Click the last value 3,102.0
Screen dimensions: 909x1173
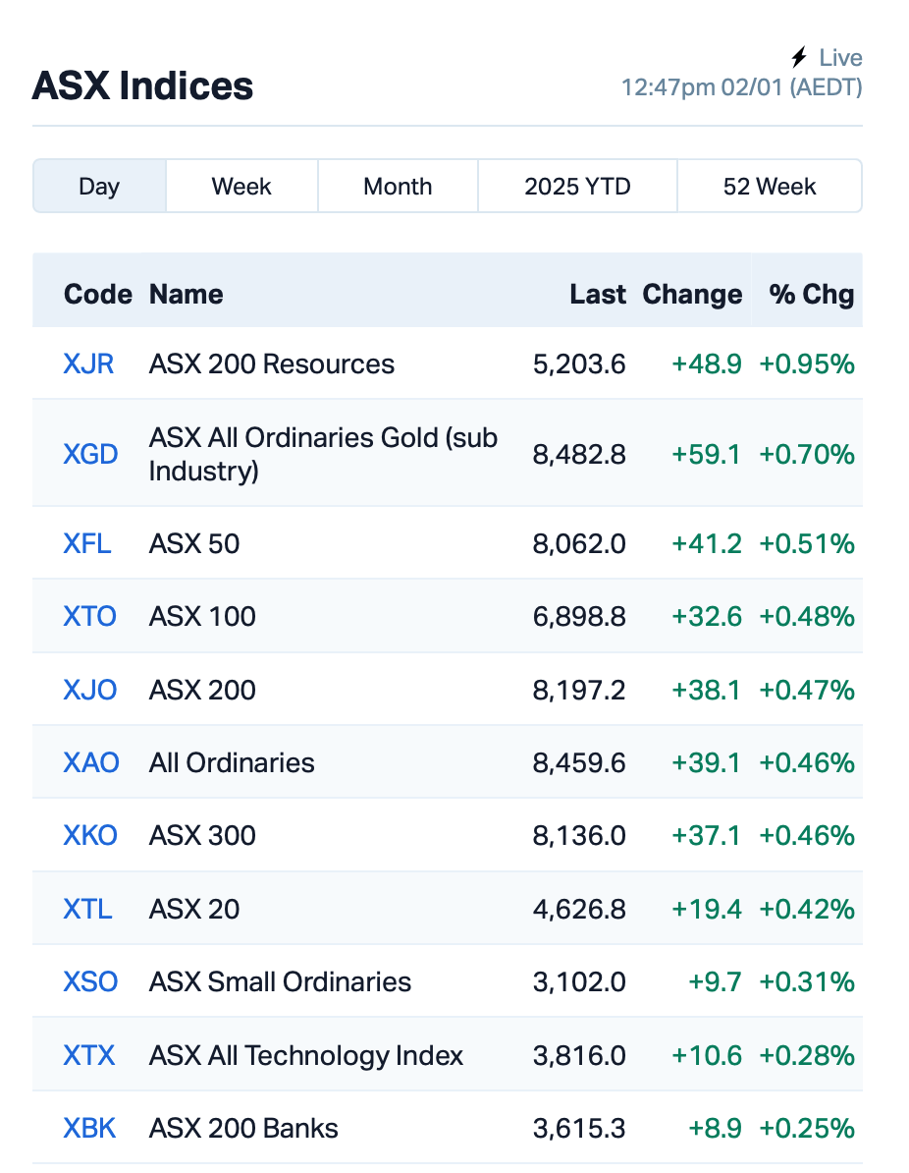tap(579, 981)
